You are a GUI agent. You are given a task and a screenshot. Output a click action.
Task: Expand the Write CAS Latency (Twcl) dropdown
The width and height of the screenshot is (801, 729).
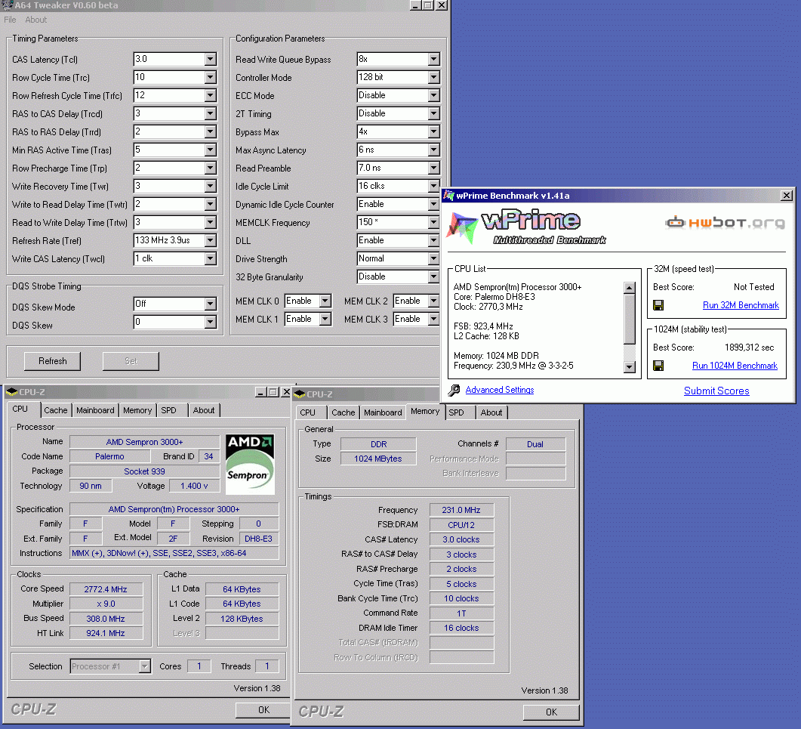click(211, 258)
